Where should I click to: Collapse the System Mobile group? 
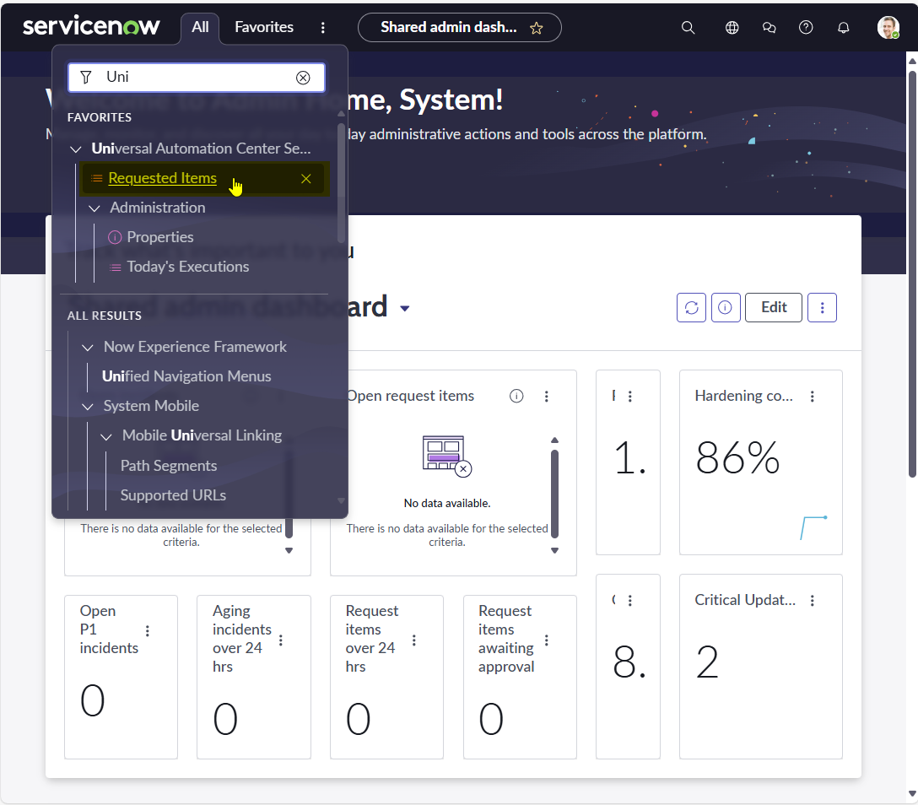[87, 407]
